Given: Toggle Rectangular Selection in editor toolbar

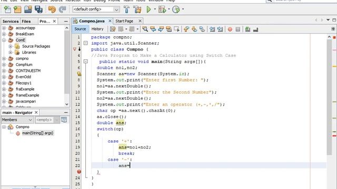Looking at the screenshot, I should (x=177, y=29).
